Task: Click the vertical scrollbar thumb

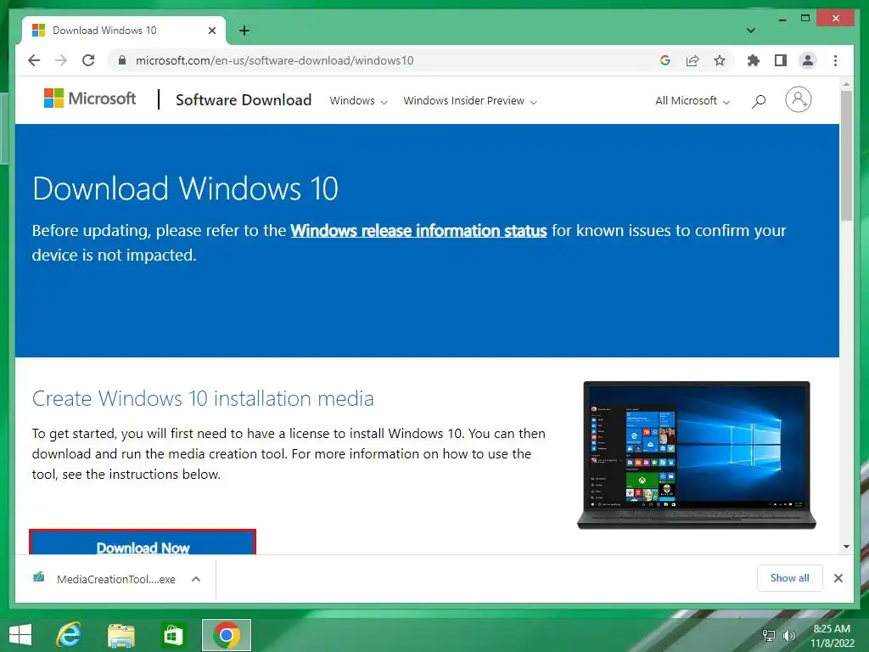Action: point(846,156)
